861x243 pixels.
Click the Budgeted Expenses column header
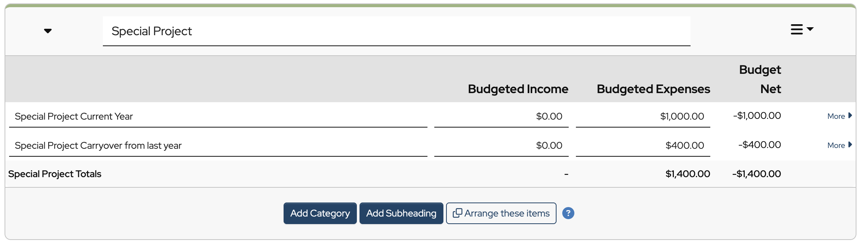pyautogui.click(x=653, y=89)
